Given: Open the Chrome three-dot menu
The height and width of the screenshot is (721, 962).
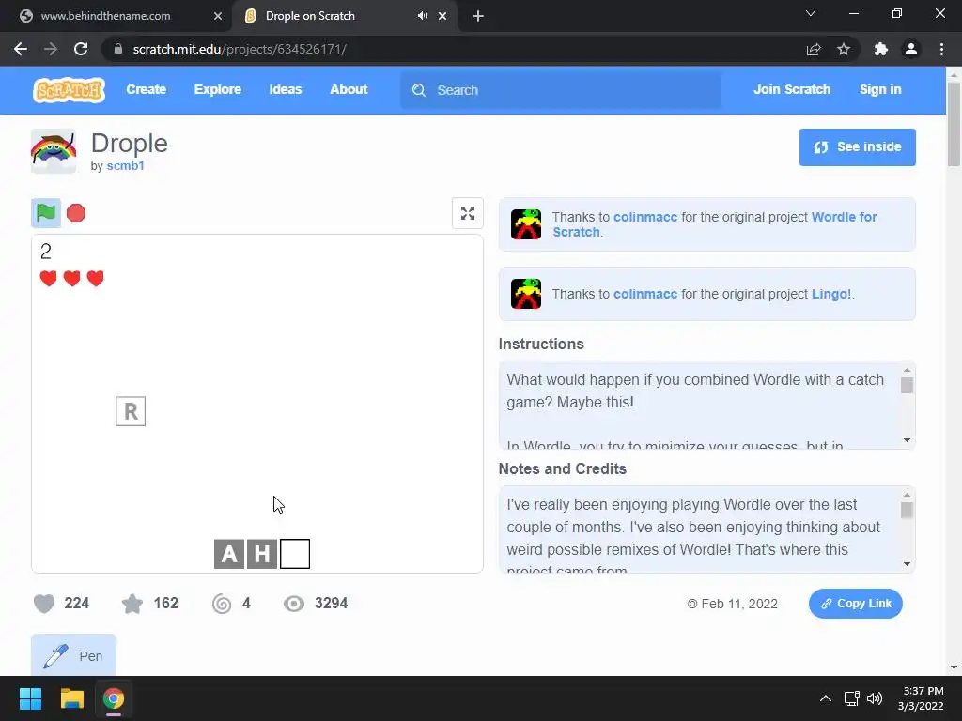Looking at the screenshot, I should pyautogui.click(x=941, y=49).
